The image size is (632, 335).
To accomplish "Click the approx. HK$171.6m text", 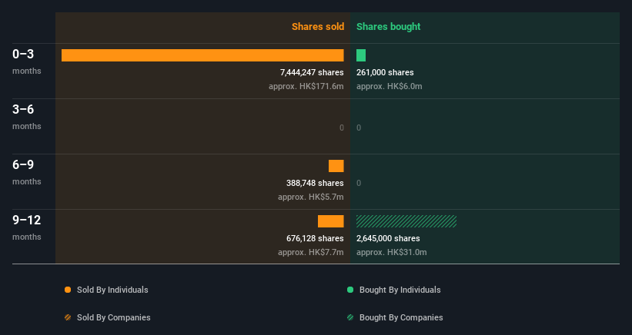I will point(306,86).
